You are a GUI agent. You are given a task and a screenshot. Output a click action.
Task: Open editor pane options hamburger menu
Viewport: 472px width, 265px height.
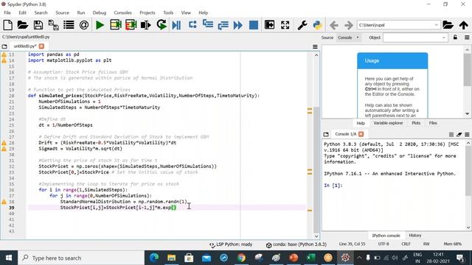pos(315,46)
